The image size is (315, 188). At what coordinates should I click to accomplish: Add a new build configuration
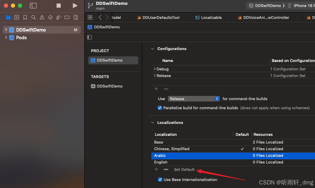(x=156, y=89)
